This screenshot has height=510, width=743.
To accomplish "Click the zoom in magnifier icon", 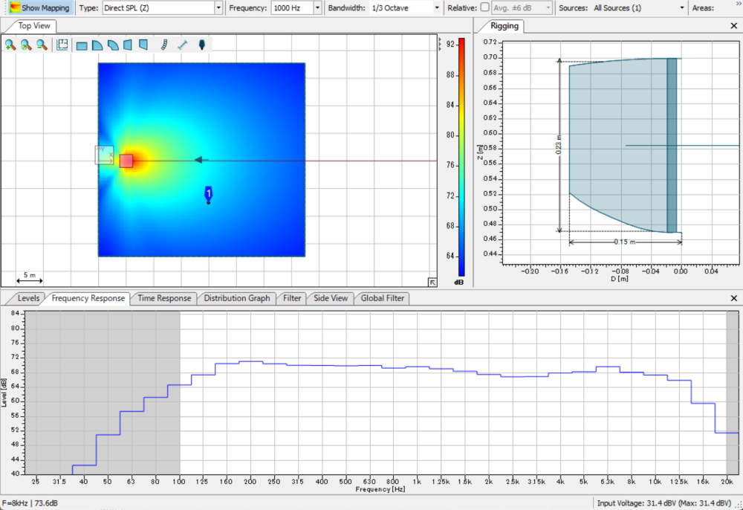I will tap(10, 45).
